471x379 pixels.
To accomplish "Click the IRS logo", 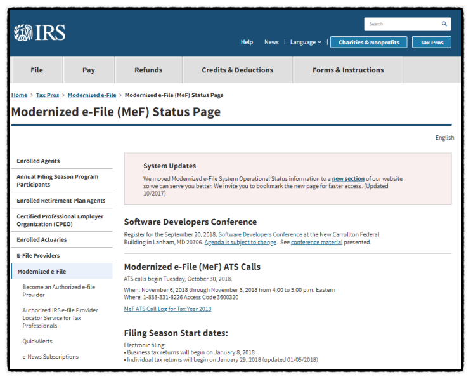I will pos(40,32).
